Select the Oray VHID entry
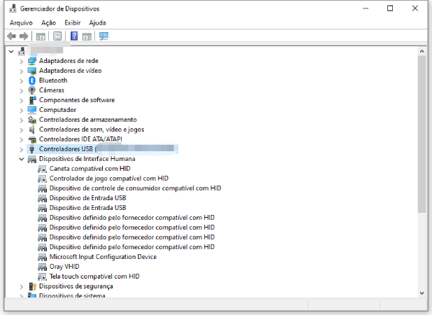This screenshot has width=432, height=315. pos(64,267)
